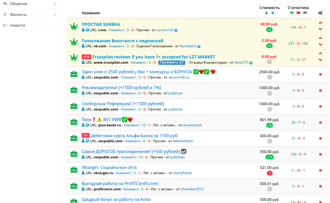Click the NEW label on the Trustpilot task

tap(86, 57)
